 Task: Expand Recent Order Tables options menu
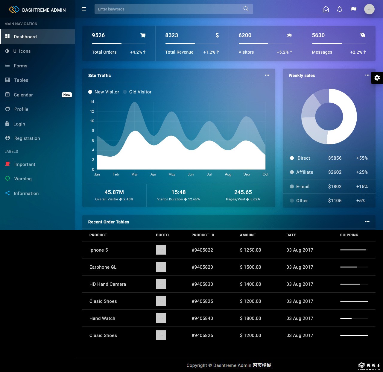pos(367,222)
